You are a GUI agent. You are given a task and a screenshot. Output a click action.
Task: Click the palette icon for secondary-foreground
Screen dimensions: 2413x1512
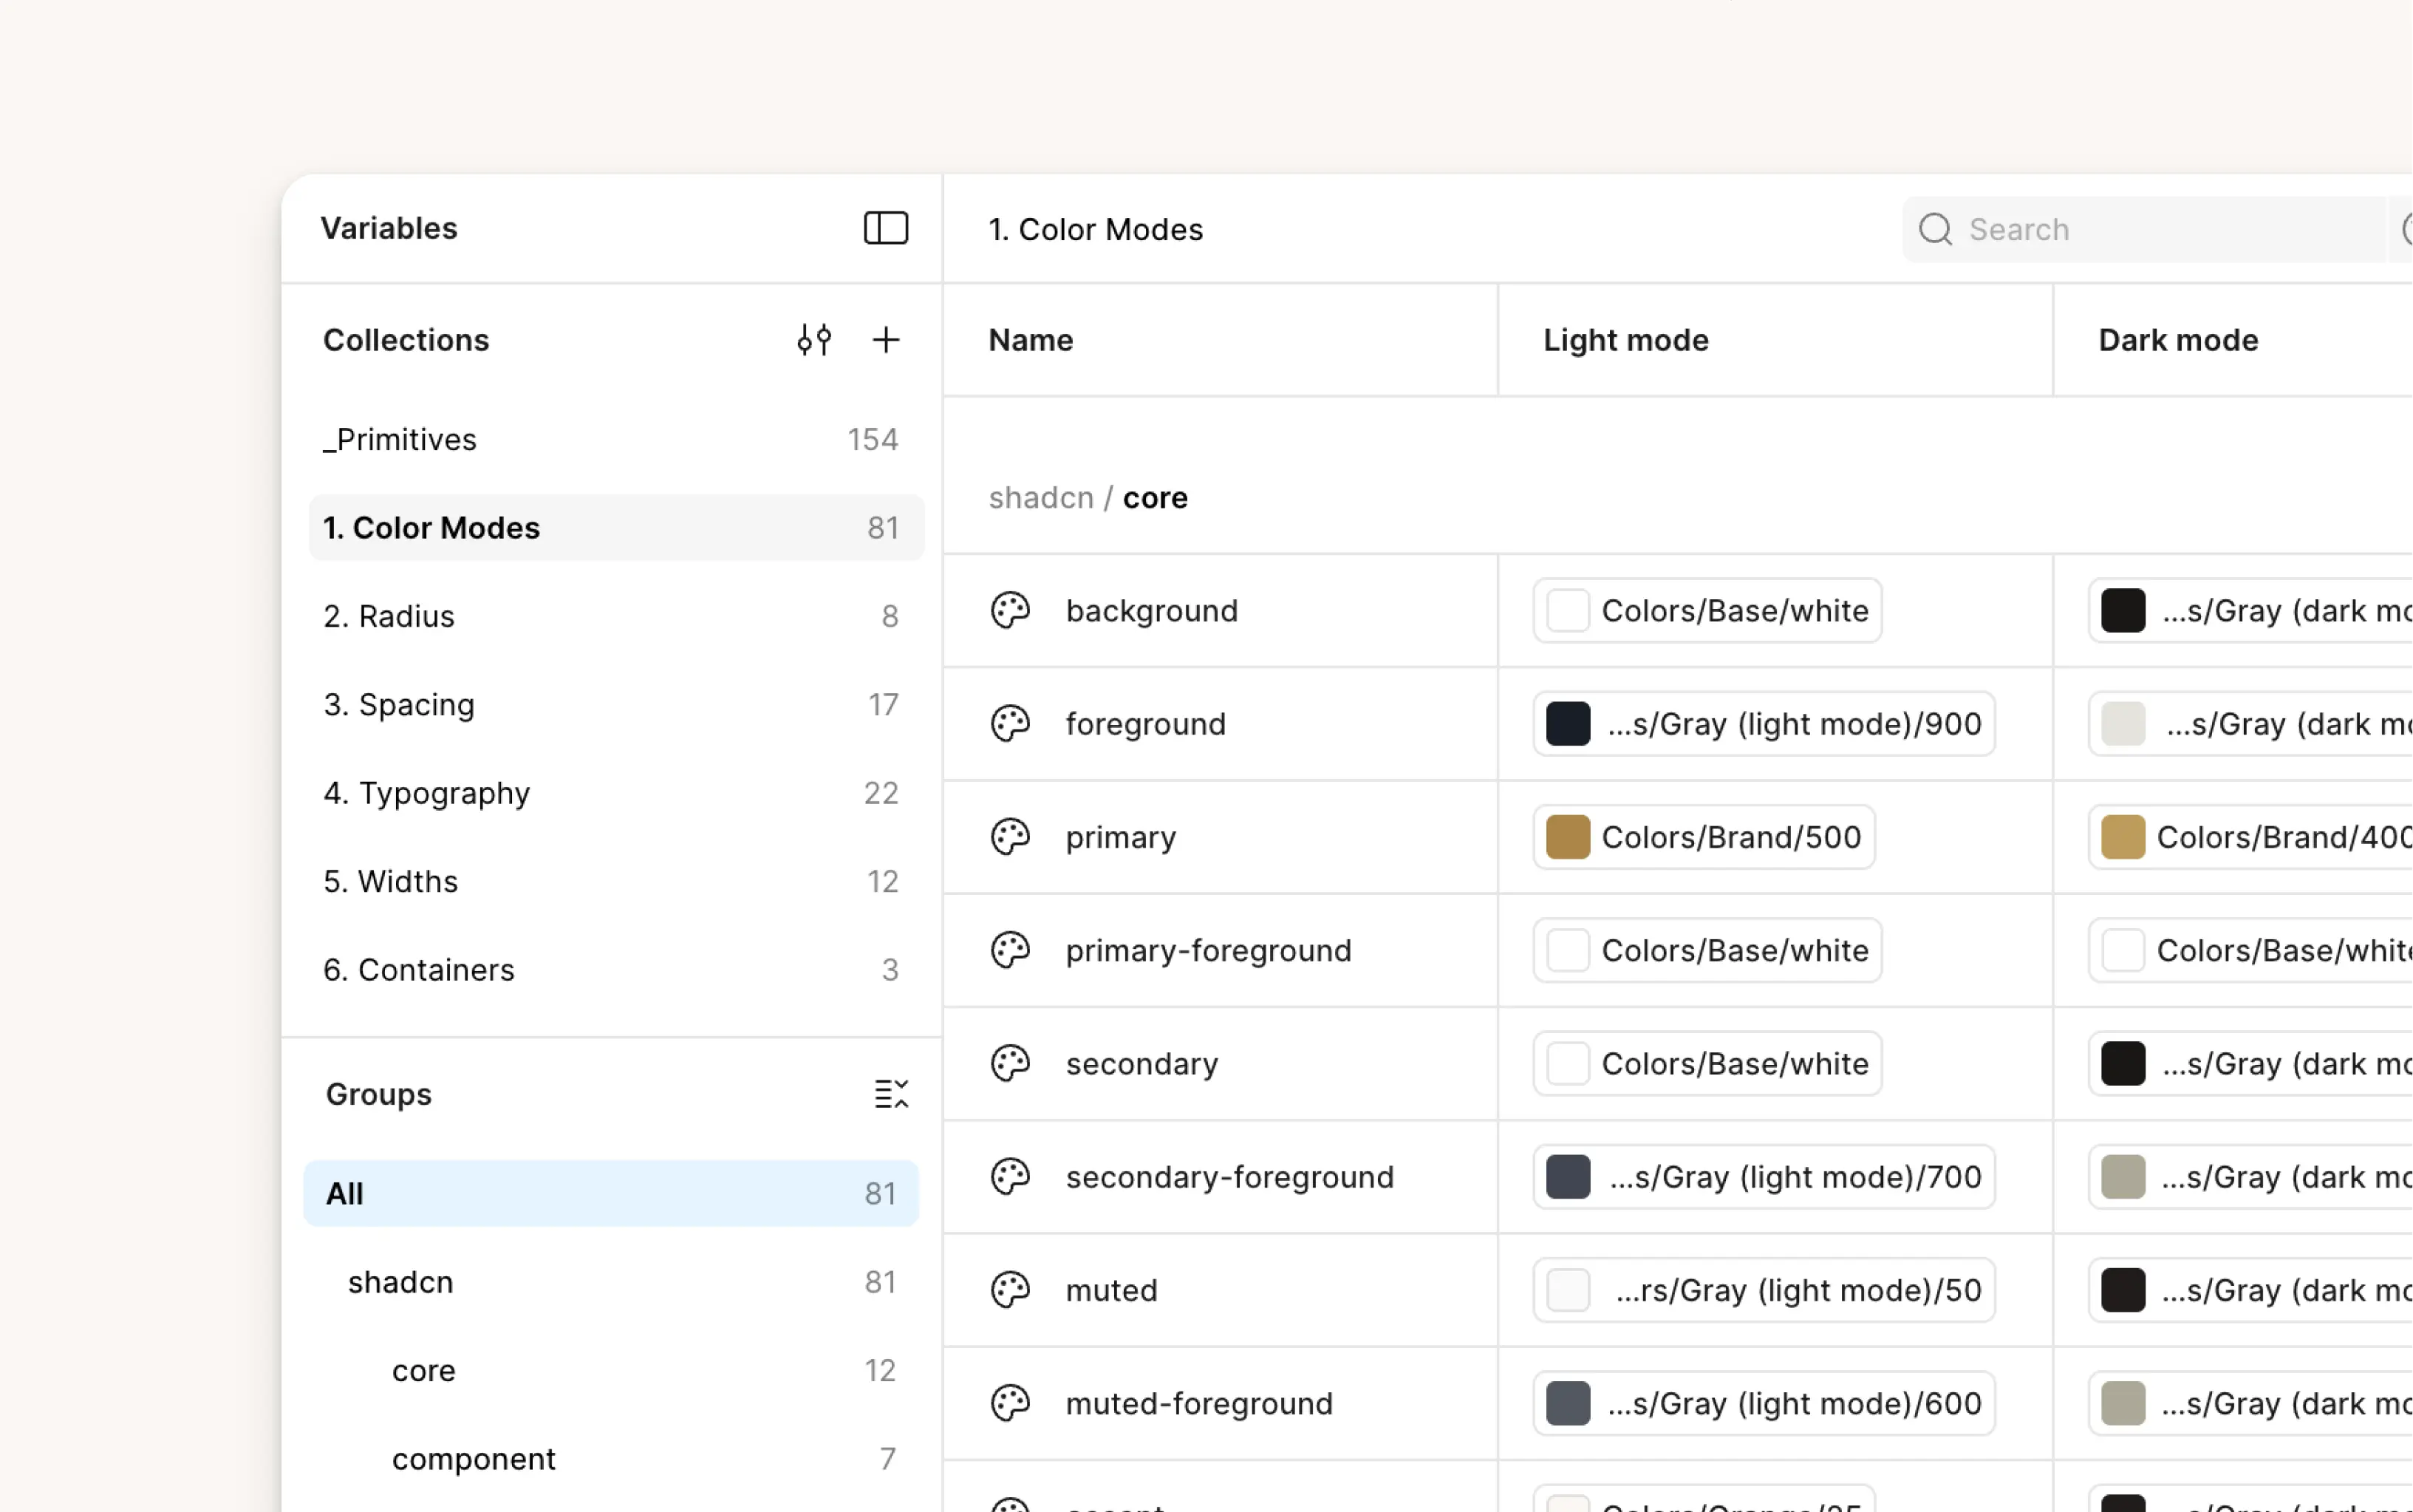(x=1009, y=1177)
